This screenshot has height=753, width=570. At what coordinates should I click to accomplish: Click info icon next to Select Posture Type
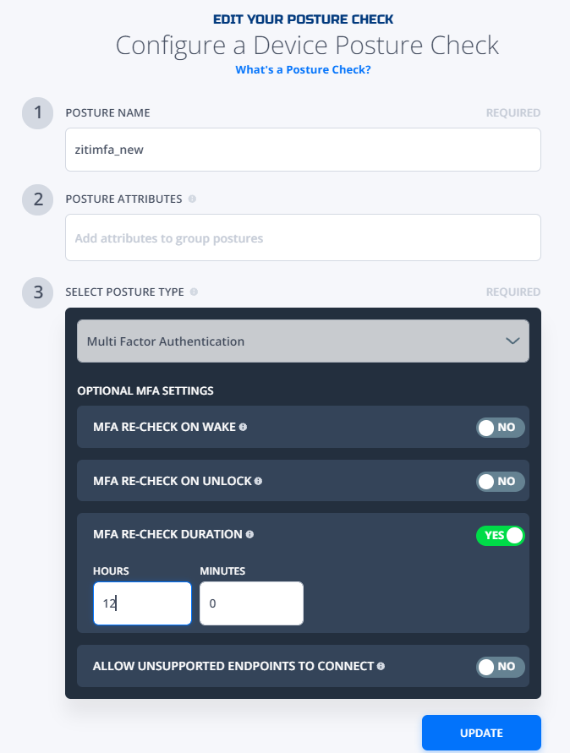click(x=194, y=292)
